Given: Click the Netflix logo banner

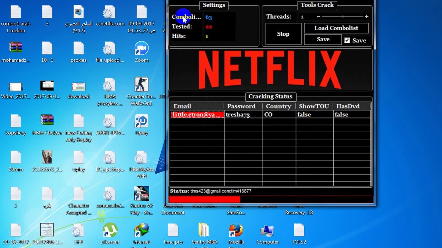Looking at the screenshot, I should pyautogui.click(x=270, y=70).
